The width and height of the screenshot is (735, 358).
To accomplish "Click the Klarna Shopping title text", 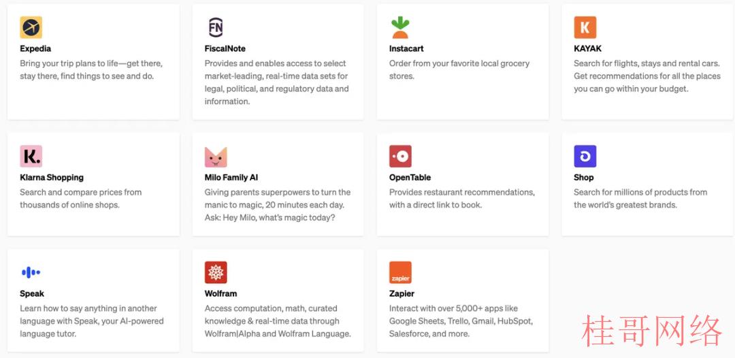I will pos(52,178).
